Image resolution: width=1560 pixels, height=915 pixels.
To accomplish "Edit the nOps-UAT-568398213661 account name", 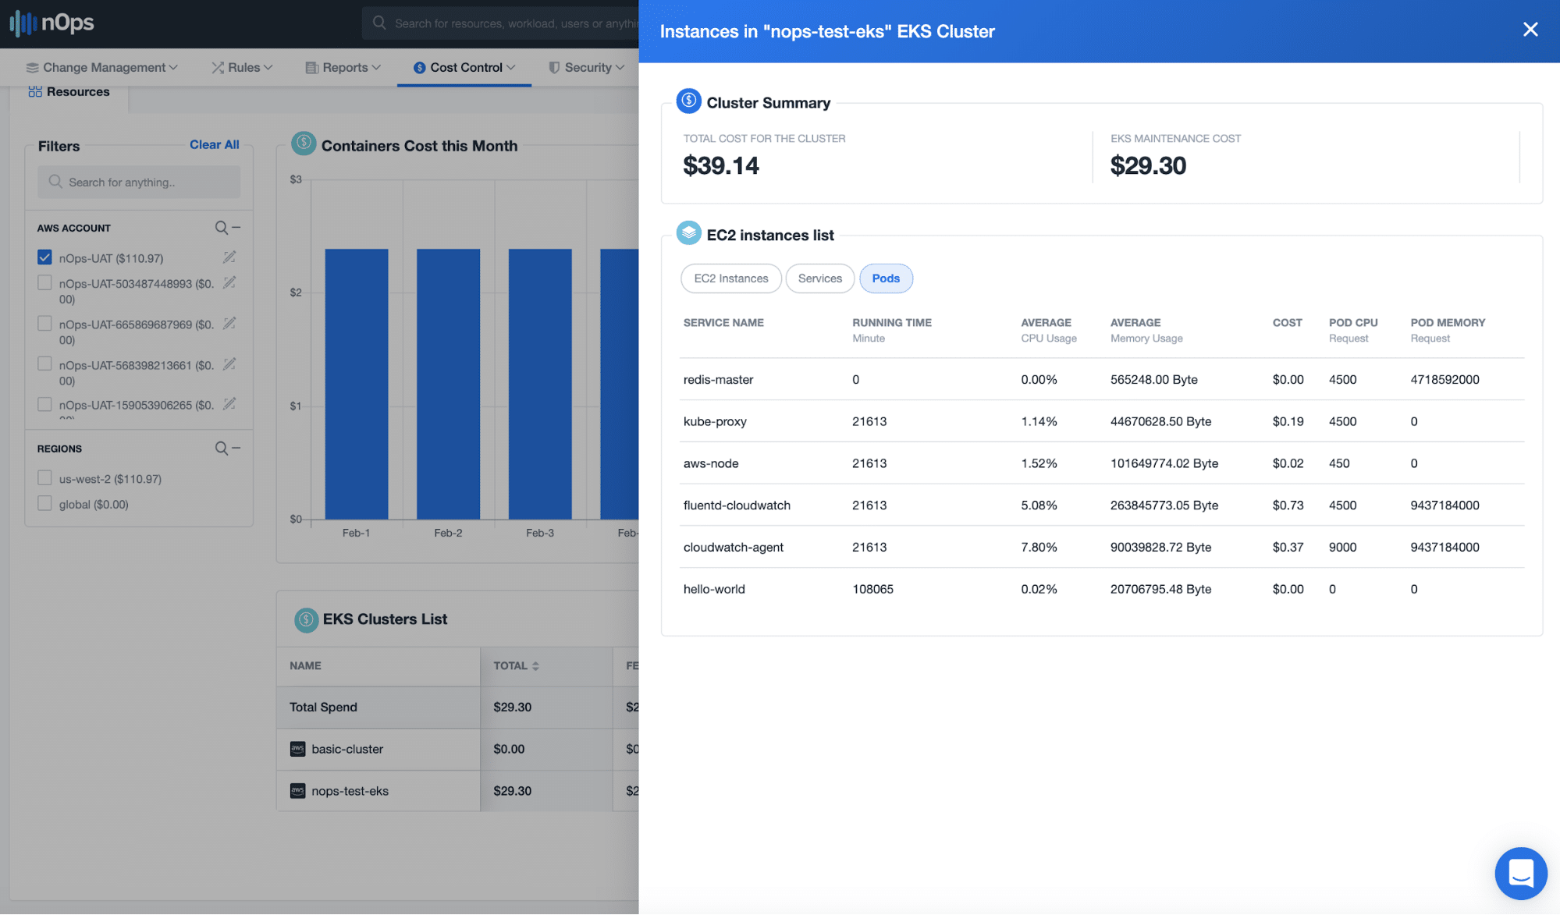I will click(229, 364).
